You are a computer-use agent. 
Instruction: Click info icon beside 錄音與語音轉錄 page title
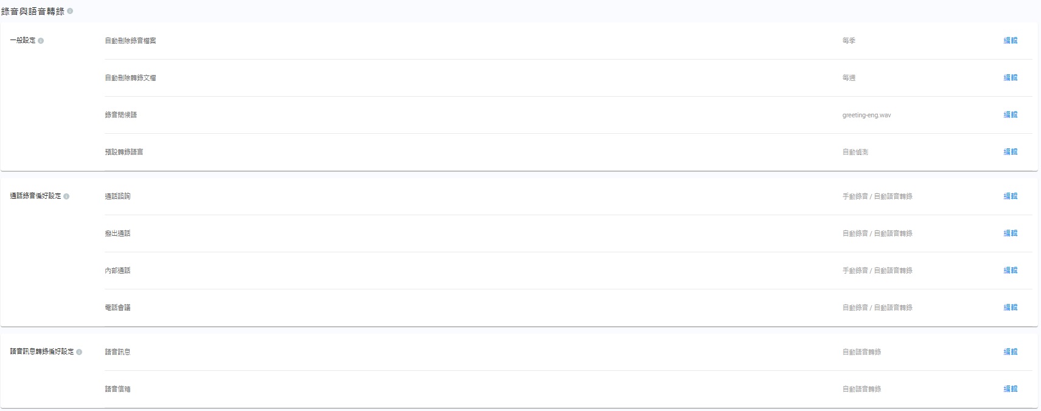pyautogui.click(x=70, y=11)
